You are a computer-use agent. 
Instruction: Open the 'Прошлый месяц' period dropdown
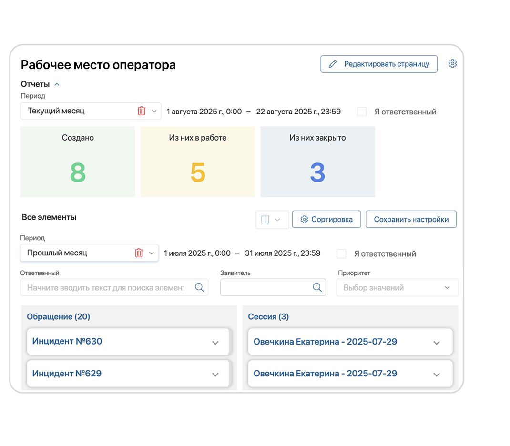[151, 253]
